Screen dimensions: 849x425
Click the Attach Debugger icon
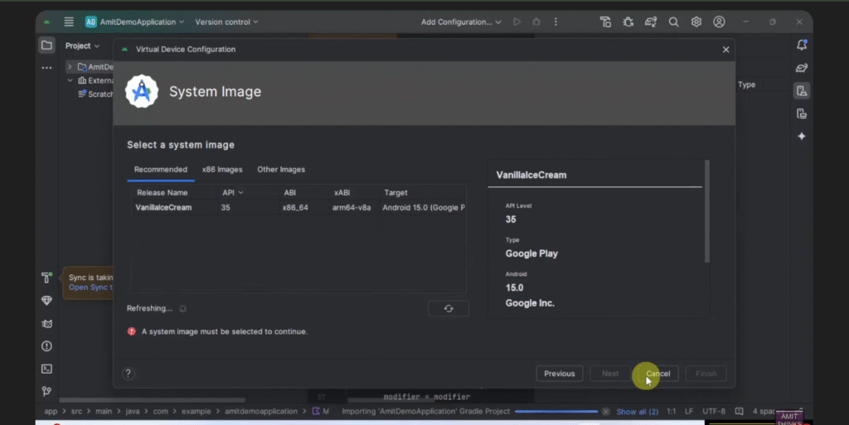coord(628,22)
